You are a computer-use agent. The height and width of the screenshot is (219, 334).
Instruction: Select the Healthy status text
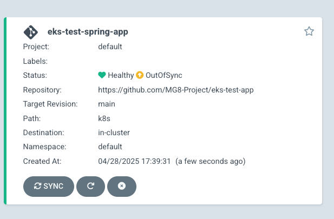(x=121, y=75)
